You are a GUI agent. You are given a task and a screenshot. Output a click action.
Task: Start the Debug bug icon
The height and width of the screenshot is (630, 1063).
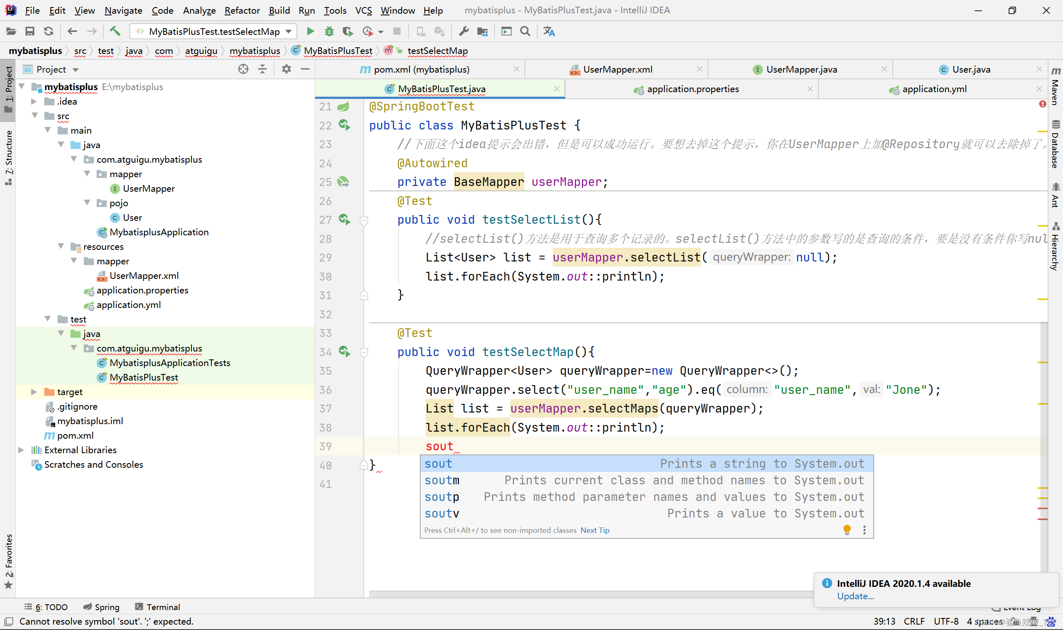tap(329, 31)
